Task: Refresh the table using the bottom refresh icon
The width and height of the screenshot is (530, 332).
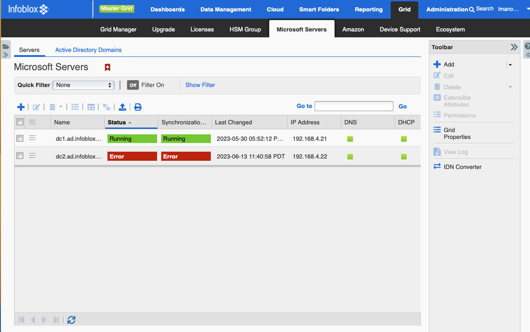Action: [x=71, y=320]
